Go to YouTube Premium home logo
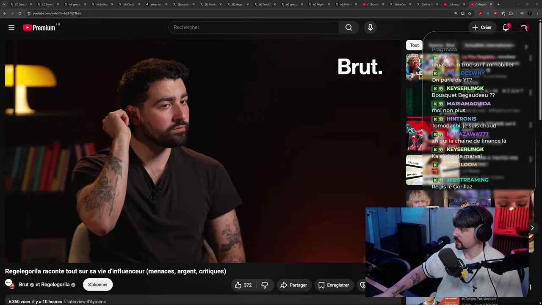The height and width of the screenshot is (305, 542). coord(39,28)
